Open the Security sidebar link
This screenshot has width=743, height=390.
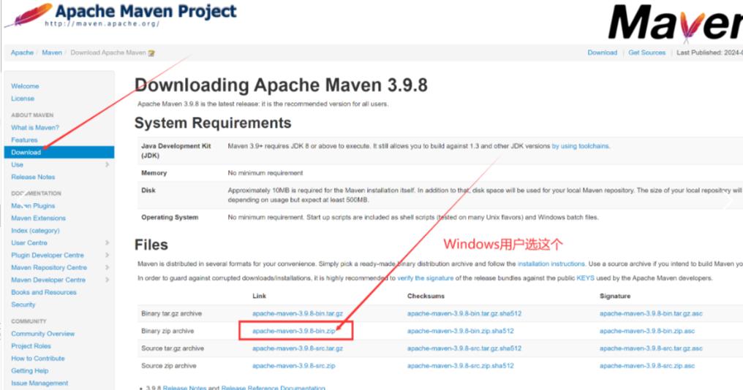point(23,305)
